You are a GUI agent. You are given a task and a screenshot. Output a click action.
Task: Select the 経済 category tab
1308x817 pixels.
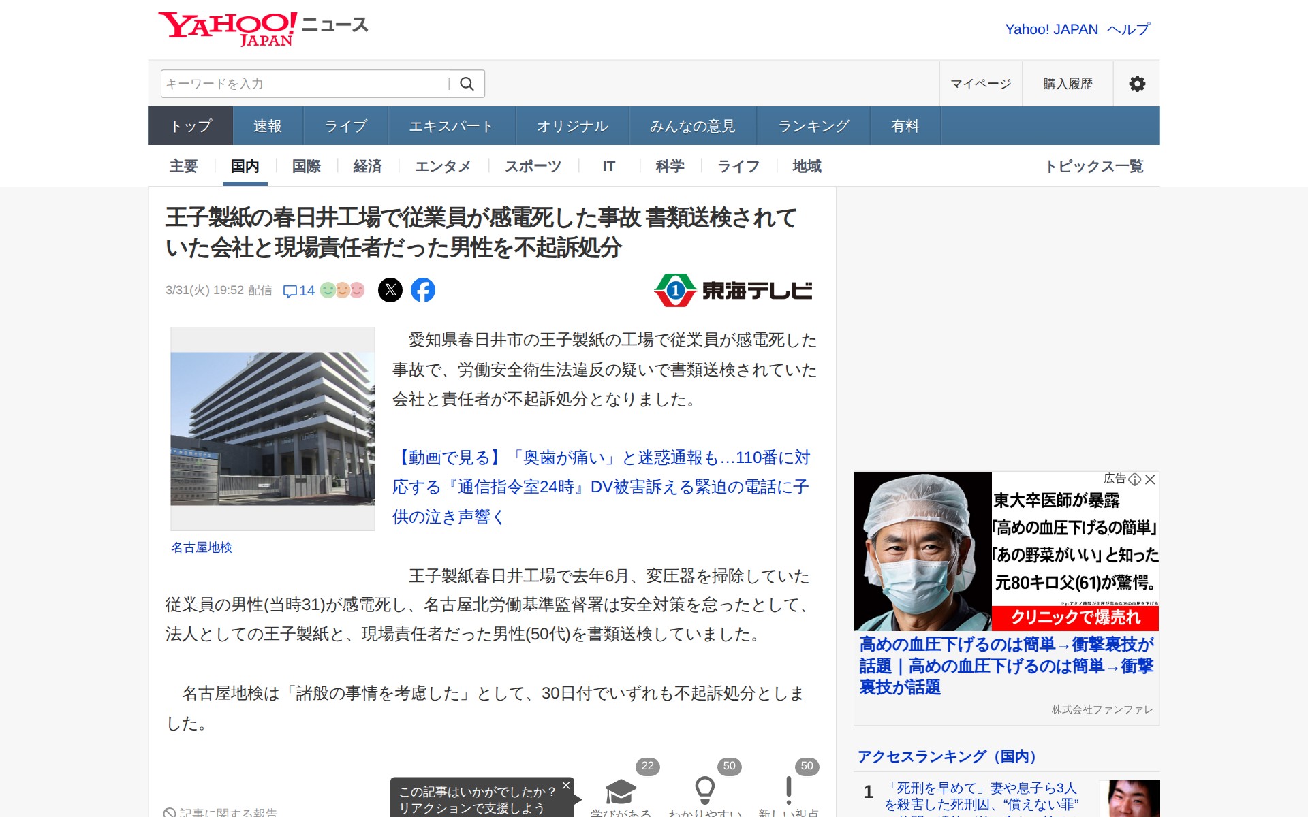pyautogui.click(x=367, y=166)
